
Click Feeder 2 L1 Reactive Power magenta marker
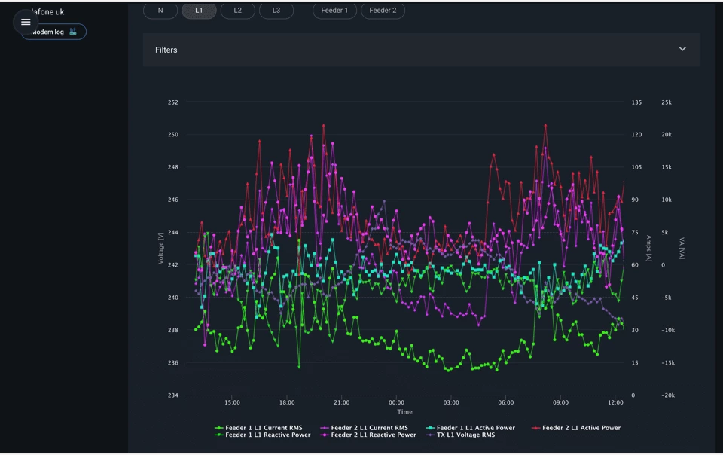pos(325,435)
